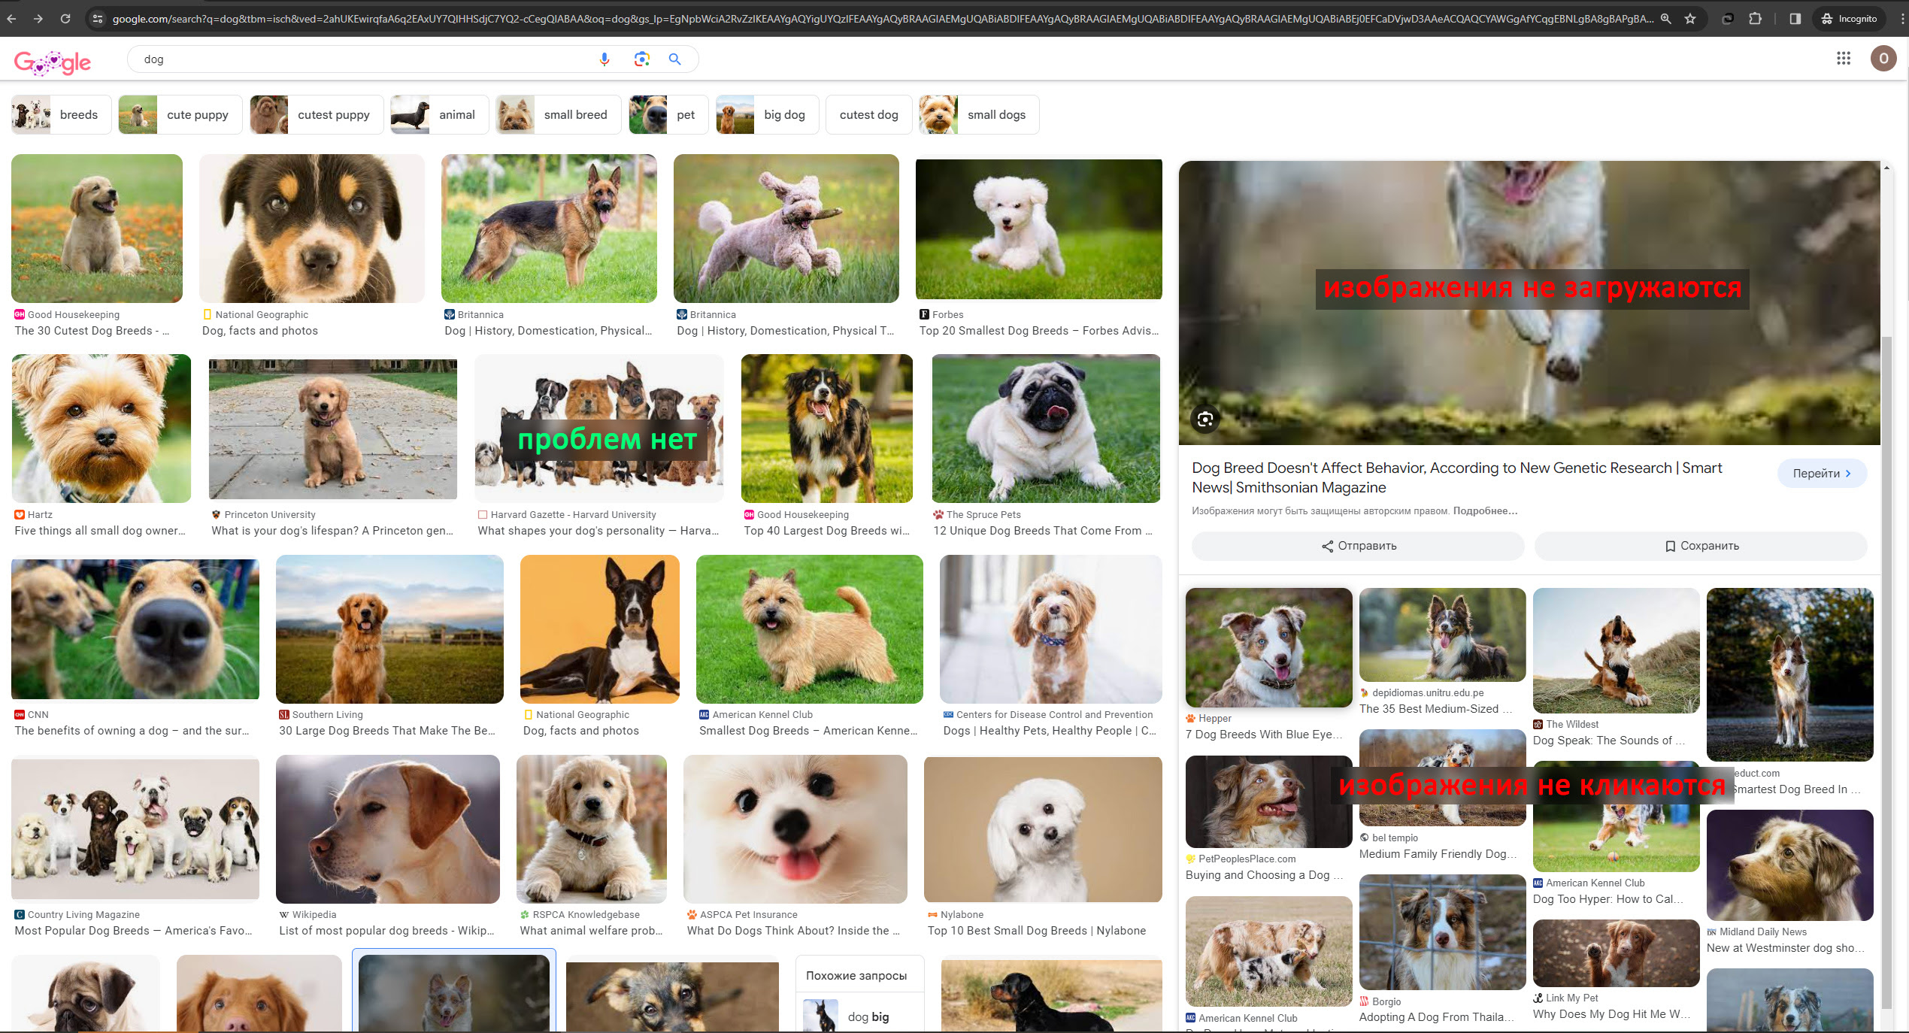
Task: Toggle the browser side panel
Action: [x=1795, y=19]
